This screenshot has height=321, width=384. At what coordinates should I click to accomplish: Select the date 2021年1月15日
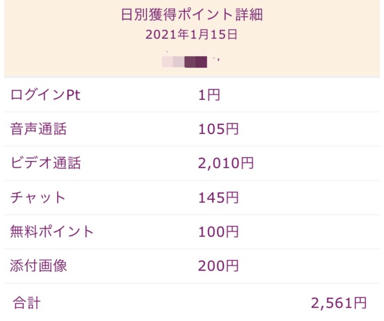click(x=192, y=34)
